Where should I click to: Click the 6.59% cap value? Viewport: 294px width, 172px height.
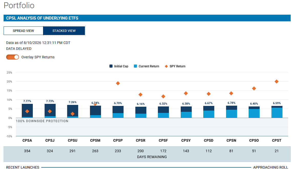[x=277, y=103]
